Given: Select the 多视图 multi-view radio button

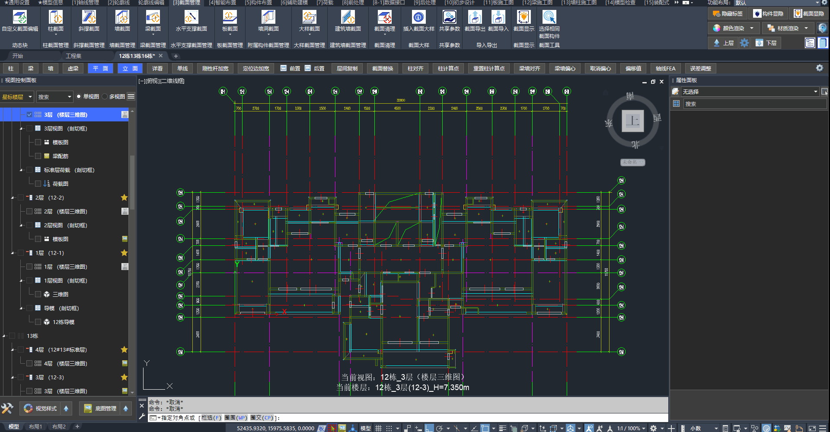Looking at the screenshot, I should click(105, 97).
